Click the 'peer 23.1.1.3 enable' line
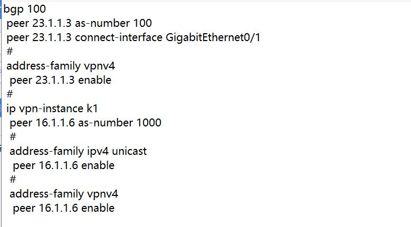 [60, 80]
